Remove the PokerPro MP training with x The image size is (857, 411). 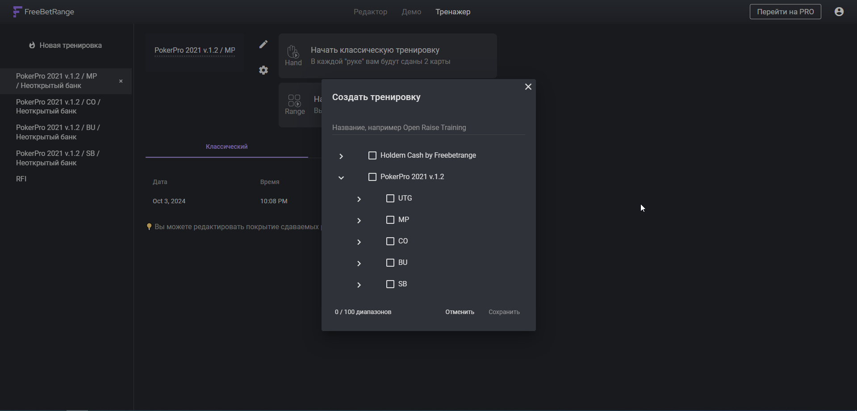[x=121, y=81]
